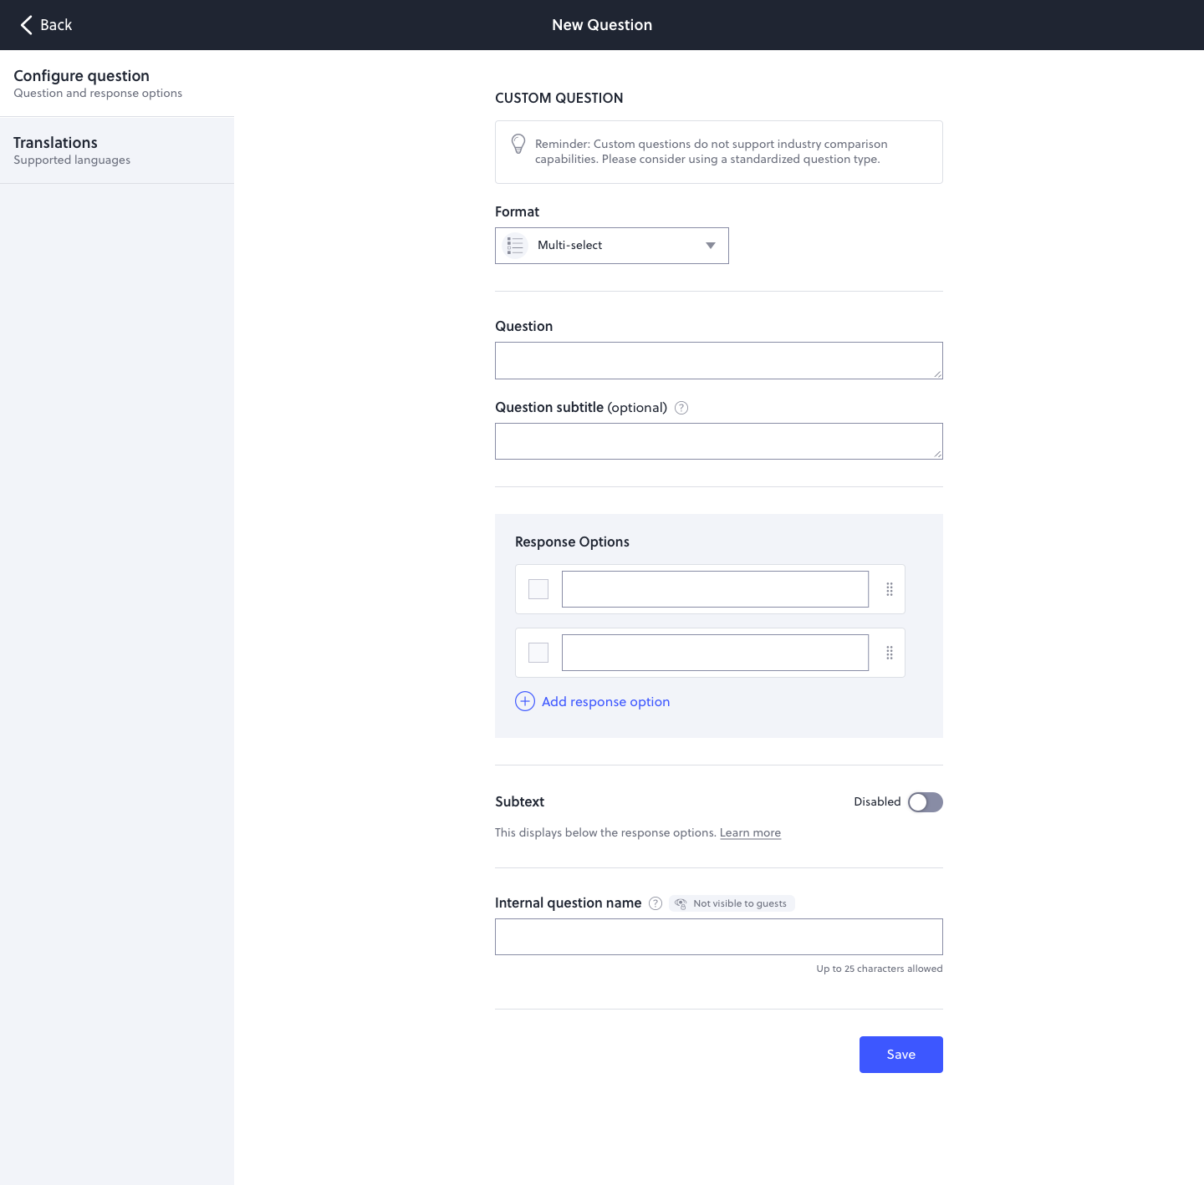Click the lightbulb icon in the reminder box
The width and height of the screenshot is (1204, 1185).
click(x=518, y=144)
